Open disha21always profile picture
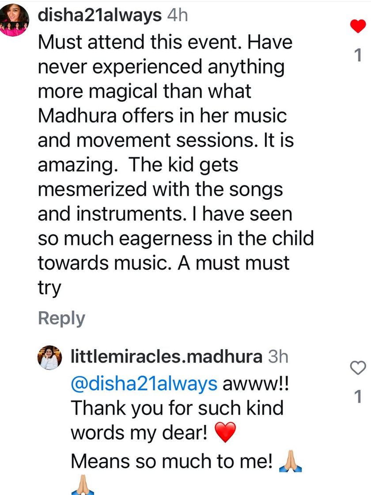 [15, 21]
